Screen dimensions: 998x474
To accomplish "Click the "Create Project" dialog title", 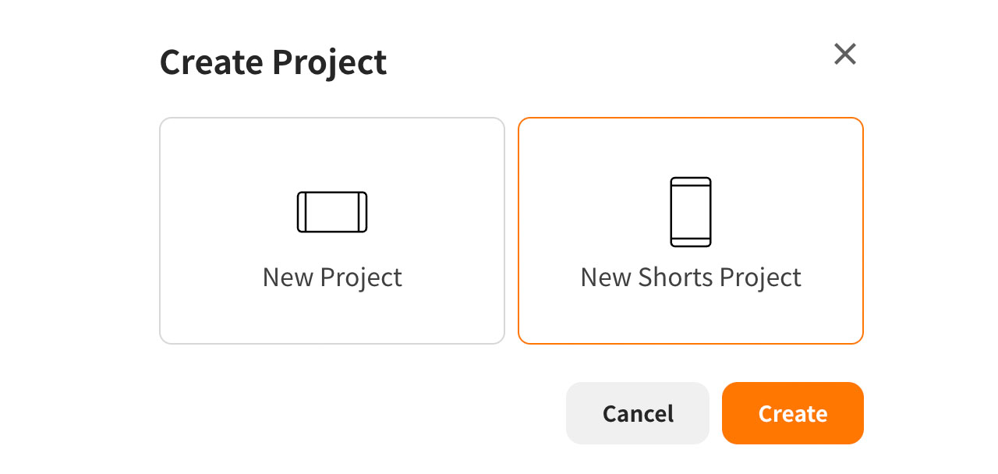I will point(273,62).
